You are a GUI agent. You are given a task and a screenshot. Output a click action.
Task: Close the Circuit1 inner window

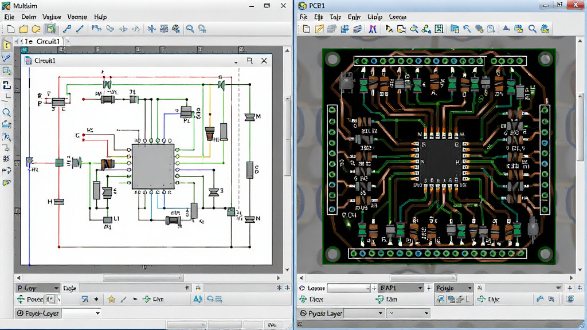point(264,61)
